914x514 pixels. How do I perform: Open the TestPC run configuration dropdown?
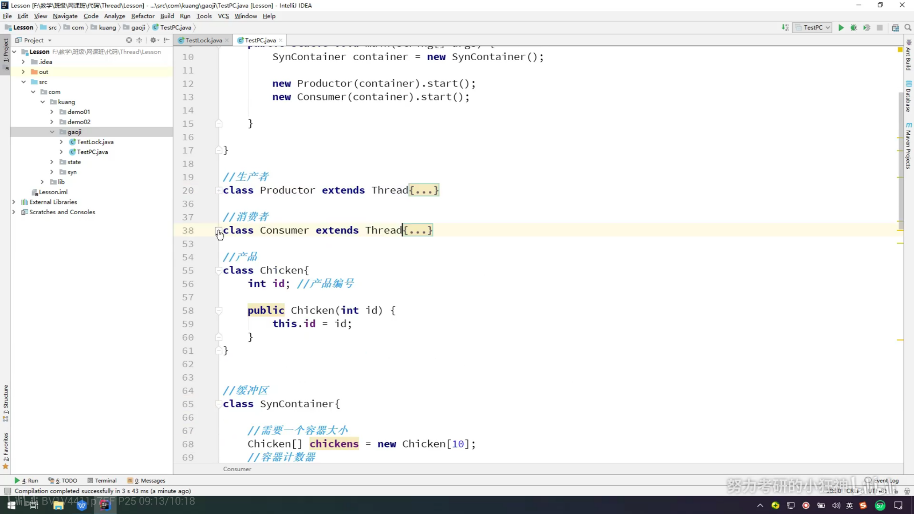click(812, 28)
